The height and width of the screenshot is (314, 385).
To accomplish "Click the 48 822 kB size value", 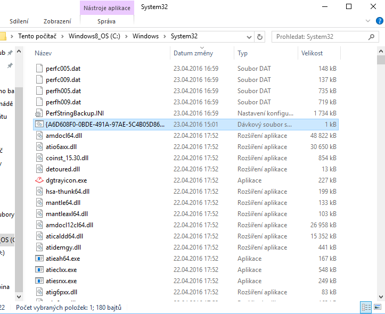I will 323,136.
